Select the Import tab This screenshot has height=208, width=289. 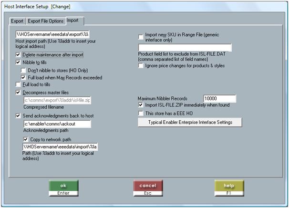click(x=73, y=21)
